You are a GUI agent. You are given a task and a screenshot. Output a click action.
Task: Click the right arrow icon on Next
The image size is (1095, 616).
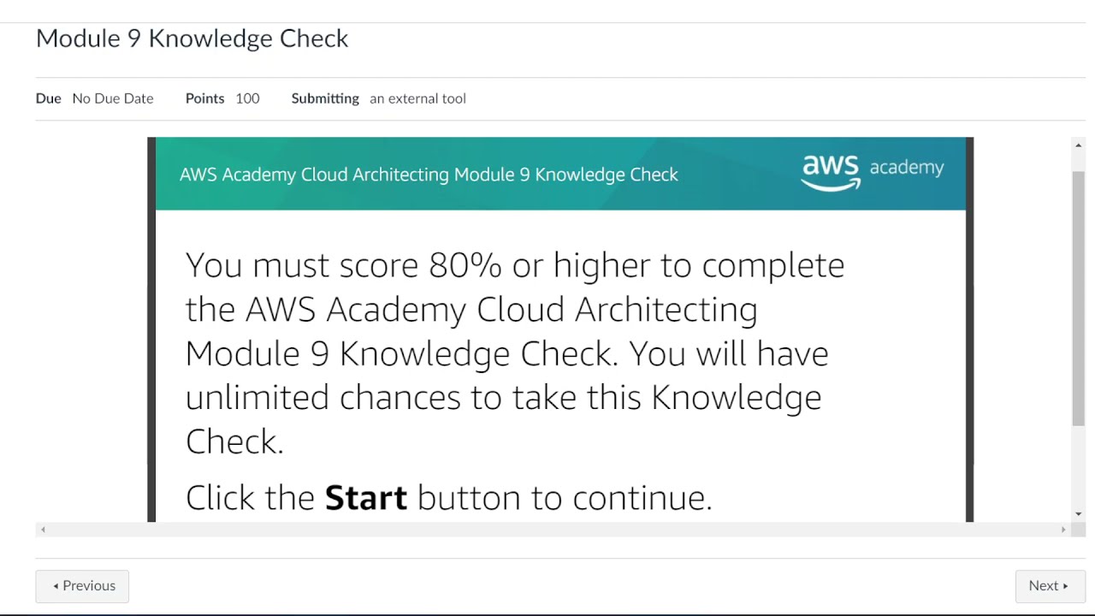[1065, 586]
